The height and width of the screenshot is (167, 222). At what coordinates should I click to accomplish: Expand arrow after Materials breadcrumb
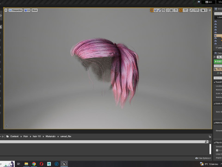tap(58, 136)
